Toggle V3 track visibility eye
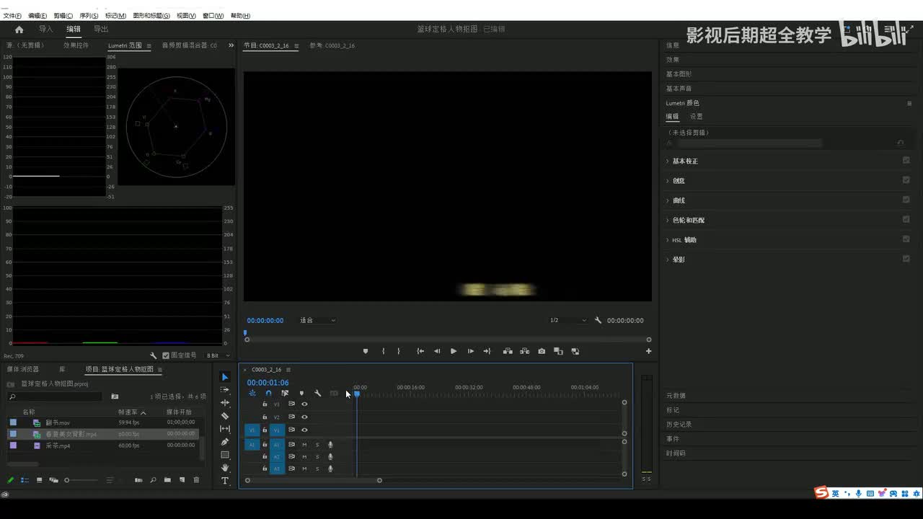The height and width of the screenshot is (519, 923). (x=304, y=404)
